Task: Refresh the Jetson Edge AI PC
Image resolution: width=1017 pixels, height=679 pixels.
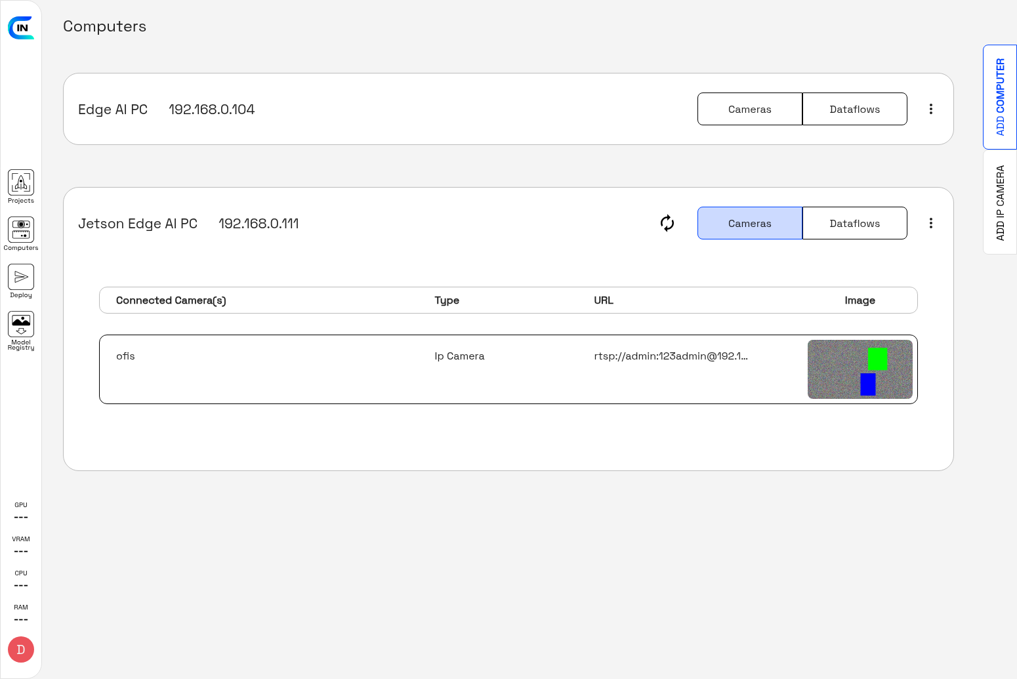Action: pos(667,223)
